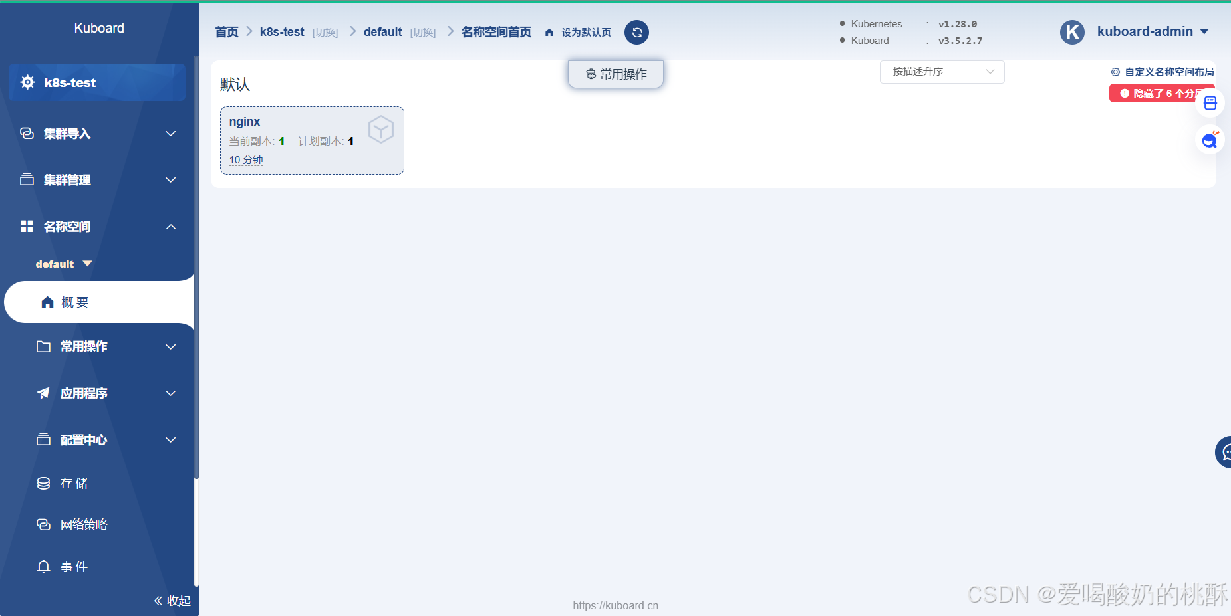Click the Kubernetes version v1.28.0 text
This screenshot has width=1231, height=616.
(x=958, y=24)
